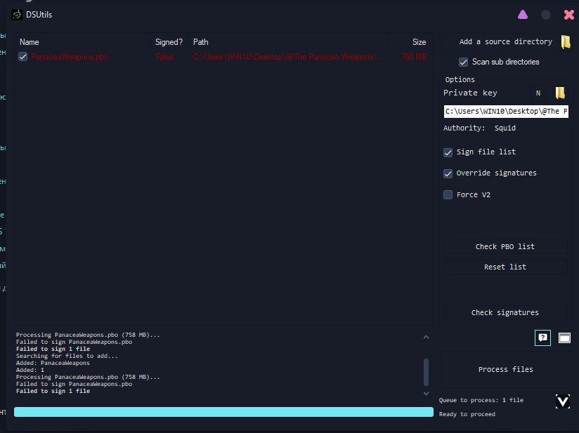Click the 'Added: PanaceaWeapons' log line
This screenshot has height=433, width=579.
click(x=53, y=364)
